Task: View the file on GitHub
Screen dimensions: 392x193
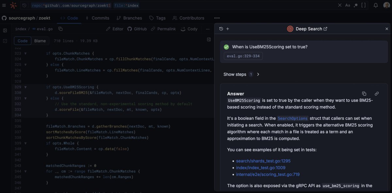Action: [137, 29]
